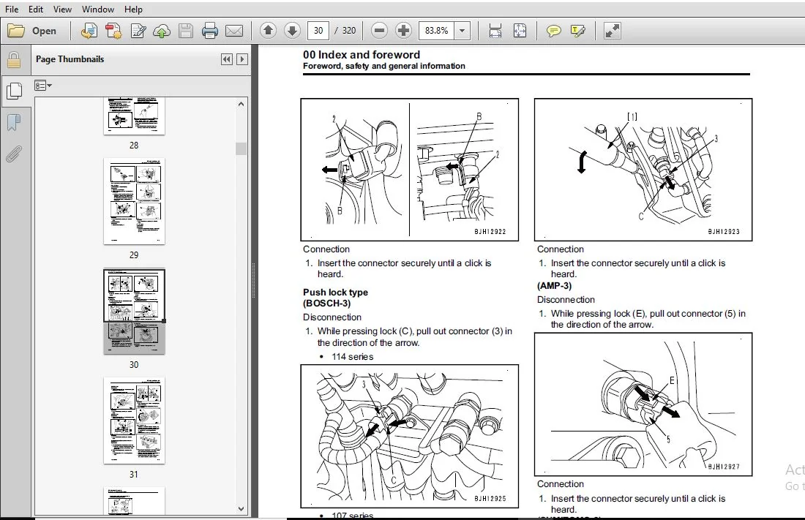Open the Help menu

click(x=133, y=10)
